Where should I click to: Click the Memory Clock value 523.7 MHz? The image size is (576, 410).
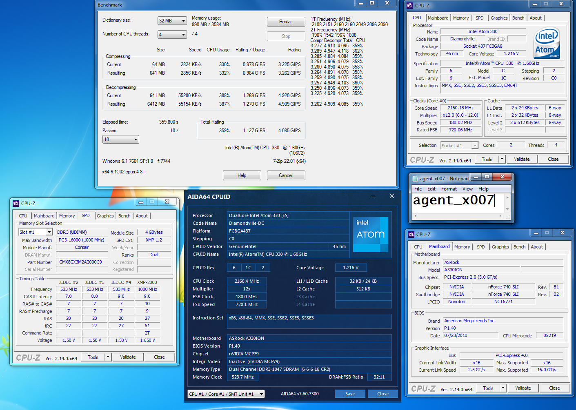pos(242,377)
